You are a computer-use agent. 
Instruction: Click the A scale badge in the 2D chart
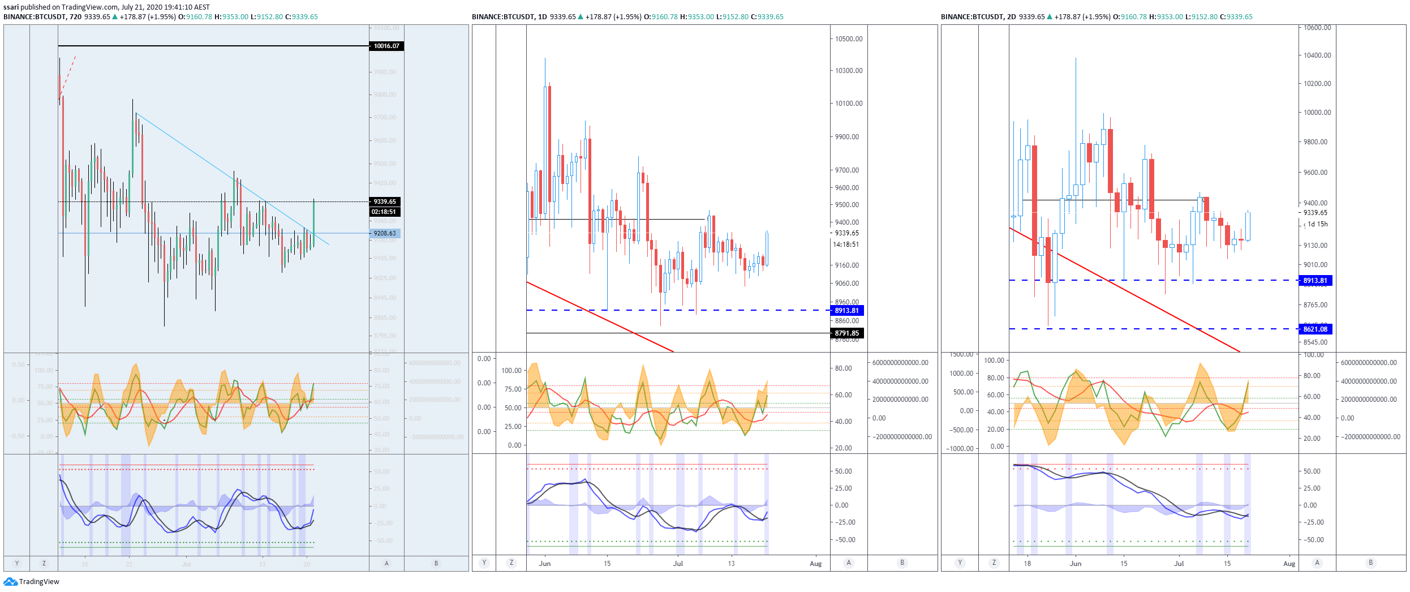[1317, 563]
